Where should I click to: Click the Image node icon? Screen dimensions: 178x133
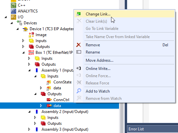point(31,35)
